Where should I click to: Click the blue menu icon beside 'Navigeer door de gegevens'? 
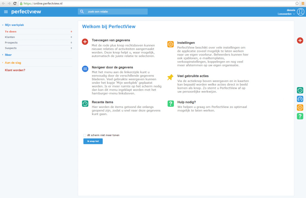tap(85, 69)
